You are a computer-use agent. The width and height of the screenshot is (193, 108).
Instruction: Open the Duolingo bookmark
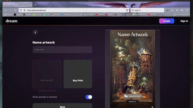click(37, 15)
